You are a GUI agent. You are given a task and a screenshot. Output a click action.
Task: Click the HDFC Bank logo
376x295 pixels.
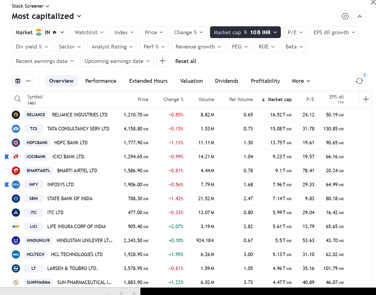(x=16, y=143)
